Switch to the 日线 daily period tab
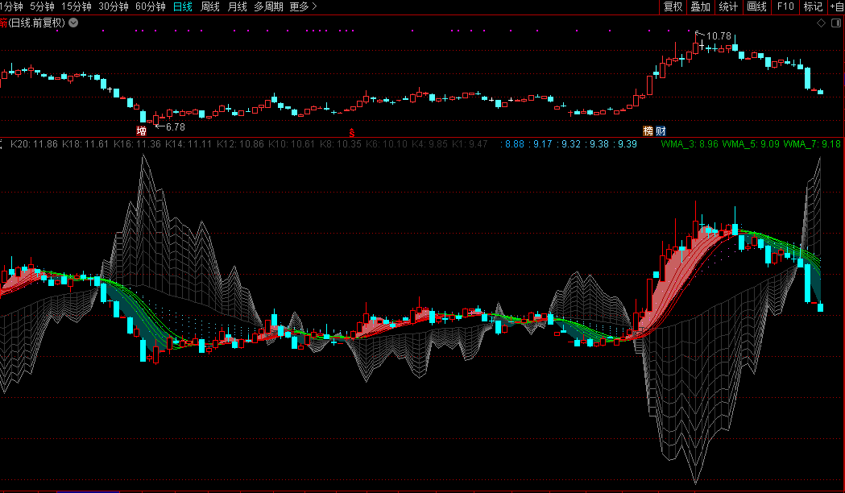Screen dimensions: 845x493 tap(183, 6)
